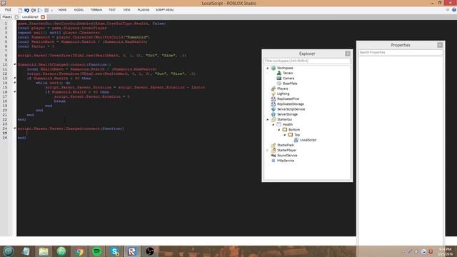This screenshot has width=457, height=257.
Task: Click the Redo icon in quick toolbar
Action: pos(34,10)
